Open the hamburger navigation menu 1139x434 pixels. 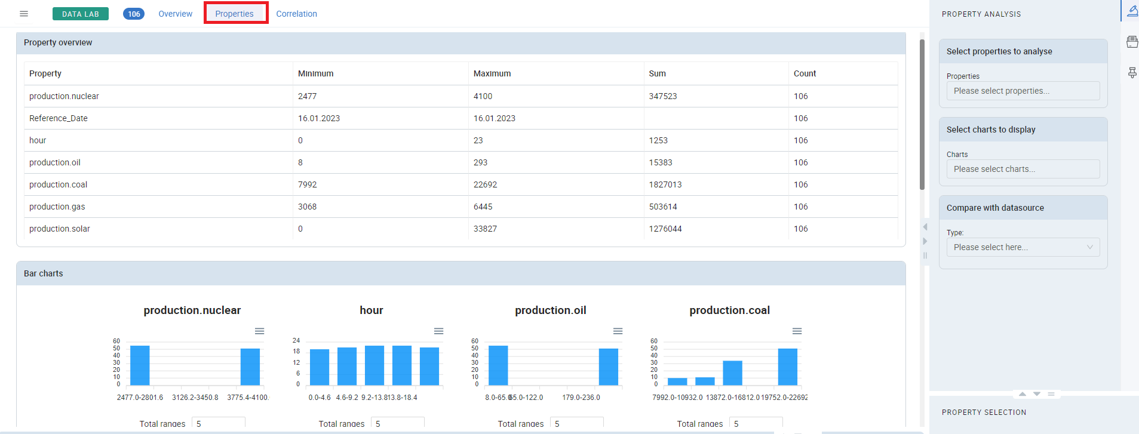click(x=24, y=14)
